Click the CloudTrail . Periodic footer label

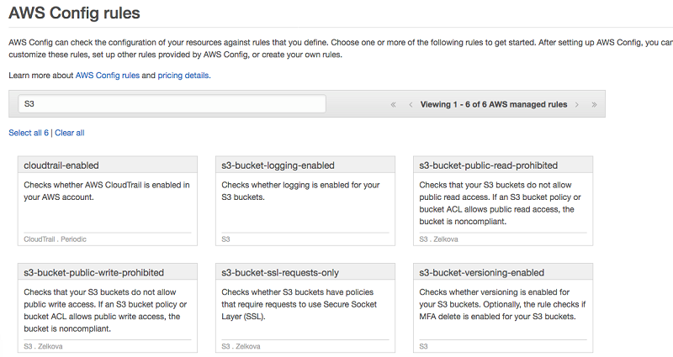[x=56, y=239]
